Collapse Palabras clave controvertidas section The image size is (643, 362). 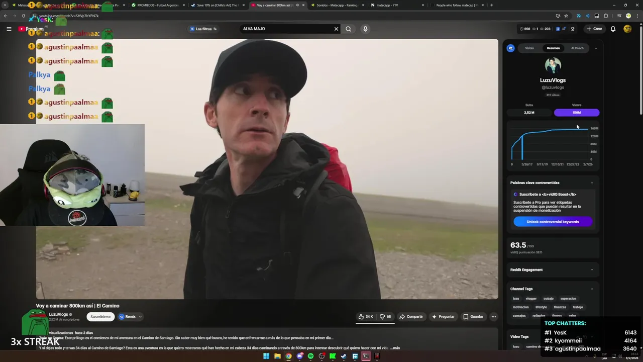(592, 183)
